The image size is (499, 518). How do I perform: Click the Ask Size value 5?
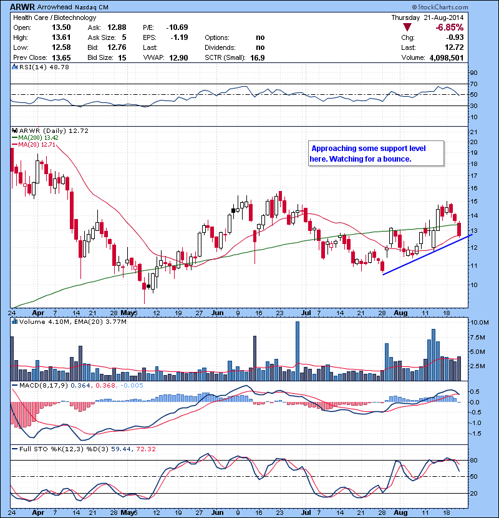click(x=124, y=37)
